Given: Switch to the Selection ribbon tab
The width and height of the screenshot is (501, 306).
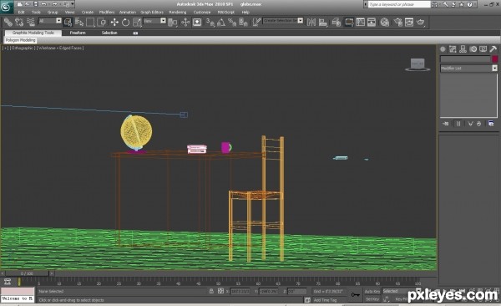Looking at the screenshot, I should pos(109,33).
